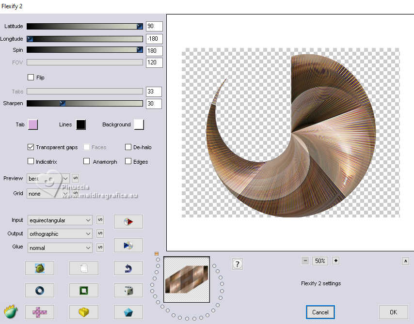Click the Spin value field showing 180
The height and width of the screenshot is (324, 414).
click(x=154, y=51)
